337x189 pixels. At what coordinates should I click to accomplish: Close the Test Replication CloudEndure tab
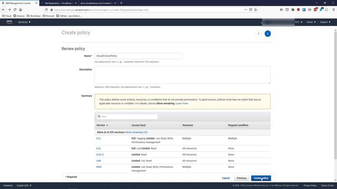pos(76,3)
